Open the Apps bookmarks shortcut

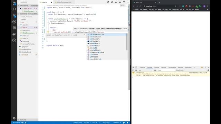coord(136,10)
